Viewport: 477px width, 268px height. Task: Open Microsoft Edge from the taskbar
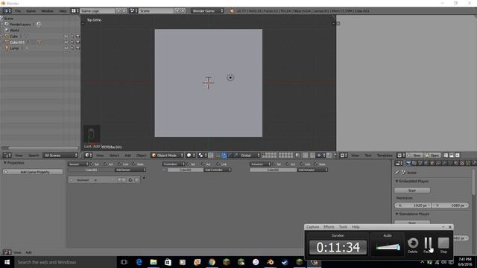tap(139, 262)
